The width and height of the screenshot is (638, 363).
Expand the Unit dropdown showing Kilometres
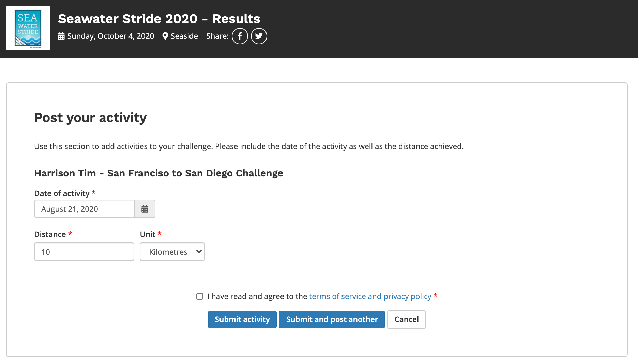[172, 252]
